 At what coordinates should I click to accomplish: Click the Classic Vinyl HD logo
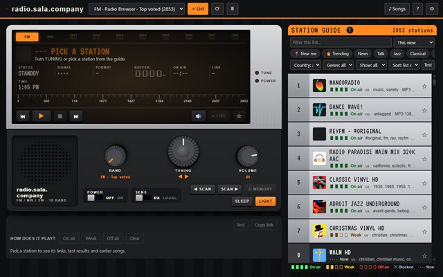click(x=319, y=183)
